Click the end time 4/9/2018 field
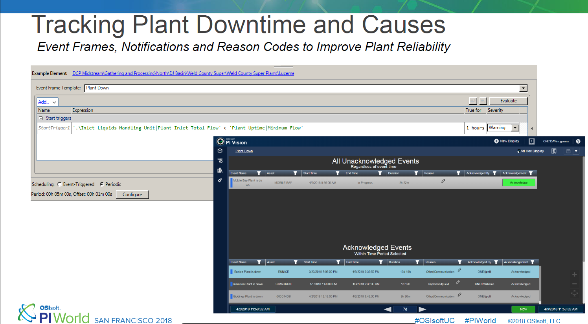Viewport: 588px width, 324px height. (x=560, y=309)
